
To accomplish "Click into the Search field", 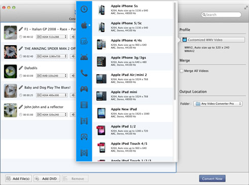I will [221, 15].
